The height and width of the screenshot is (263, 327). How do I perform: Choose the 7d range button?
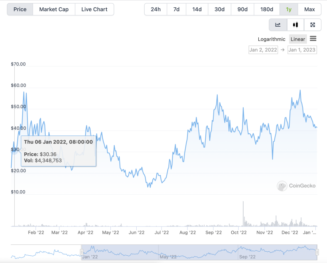pos(176,9)
